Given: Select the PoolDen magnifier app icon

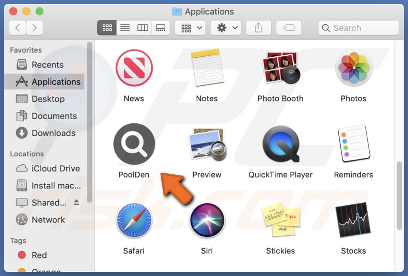Looking at the screenshot, I should 134,144.
